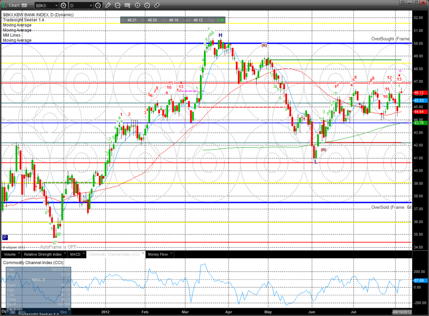
Task: Click the circled A icon in the toolbar
Action: tap(148, 5)
